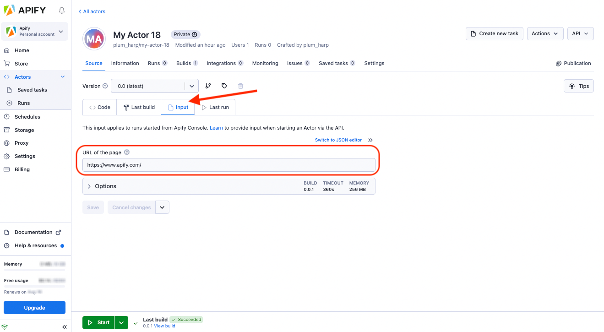The width and height of the screenshot is (604, 332).
Task: Open the Builds tab
Action: tap(186, 63)
